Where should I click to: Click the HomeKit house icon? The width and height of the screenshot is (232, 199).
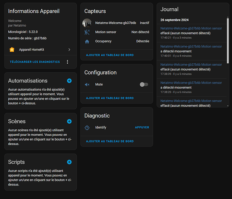12,49
